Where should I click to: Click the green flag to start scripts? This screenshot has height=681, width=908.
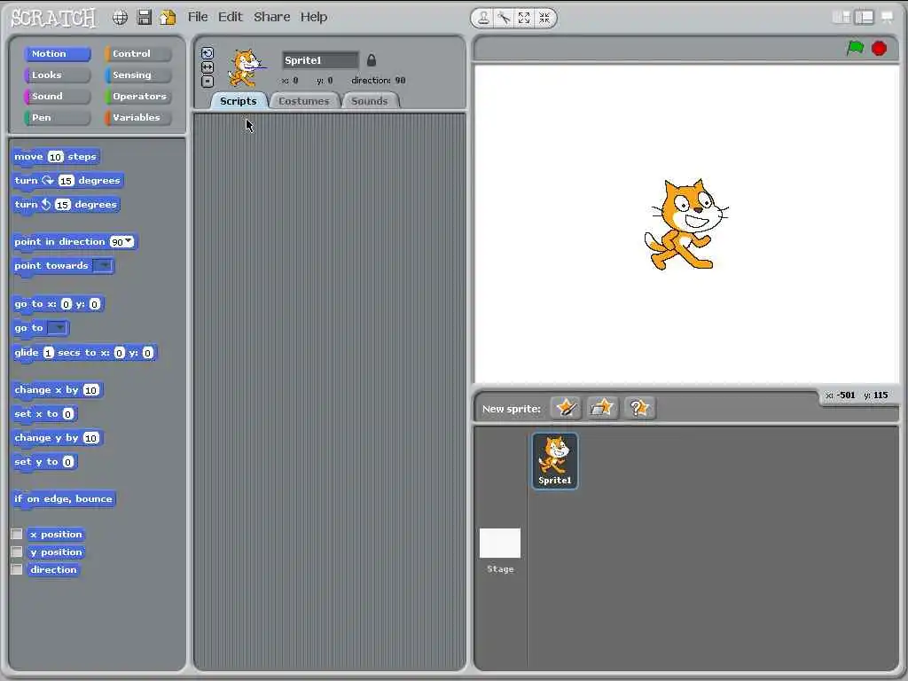pos(855,48)
